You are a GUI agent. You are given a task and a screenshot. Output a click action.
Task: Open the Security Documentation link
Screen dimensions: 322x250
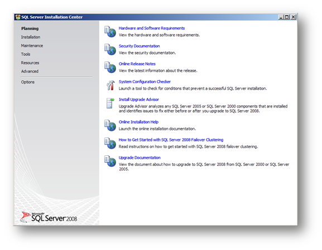139,46
